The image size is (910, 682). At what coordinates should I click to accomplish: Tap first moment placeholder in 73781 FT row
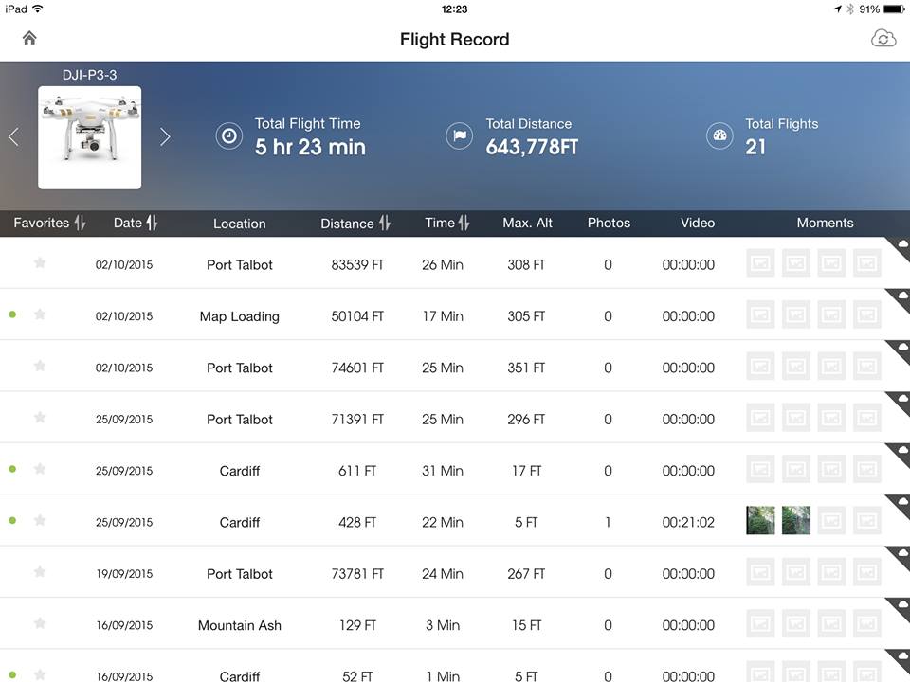(760, 572)
